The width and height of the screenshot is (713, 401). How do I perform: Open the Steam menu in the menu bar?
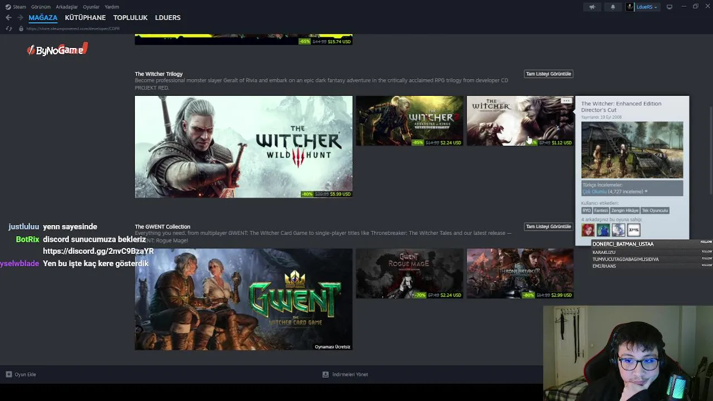coord(19,7)
